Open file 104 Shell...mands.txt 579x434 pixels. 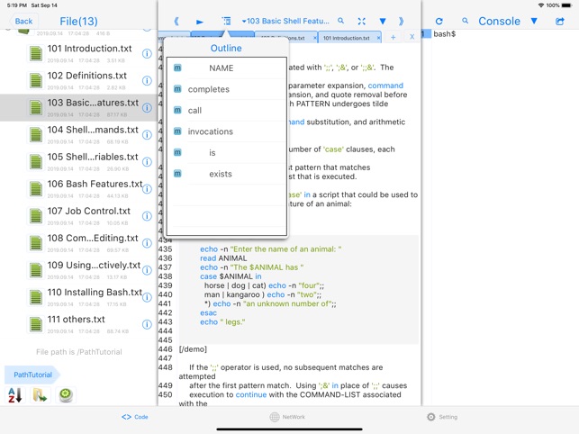[x=78, y=134]
